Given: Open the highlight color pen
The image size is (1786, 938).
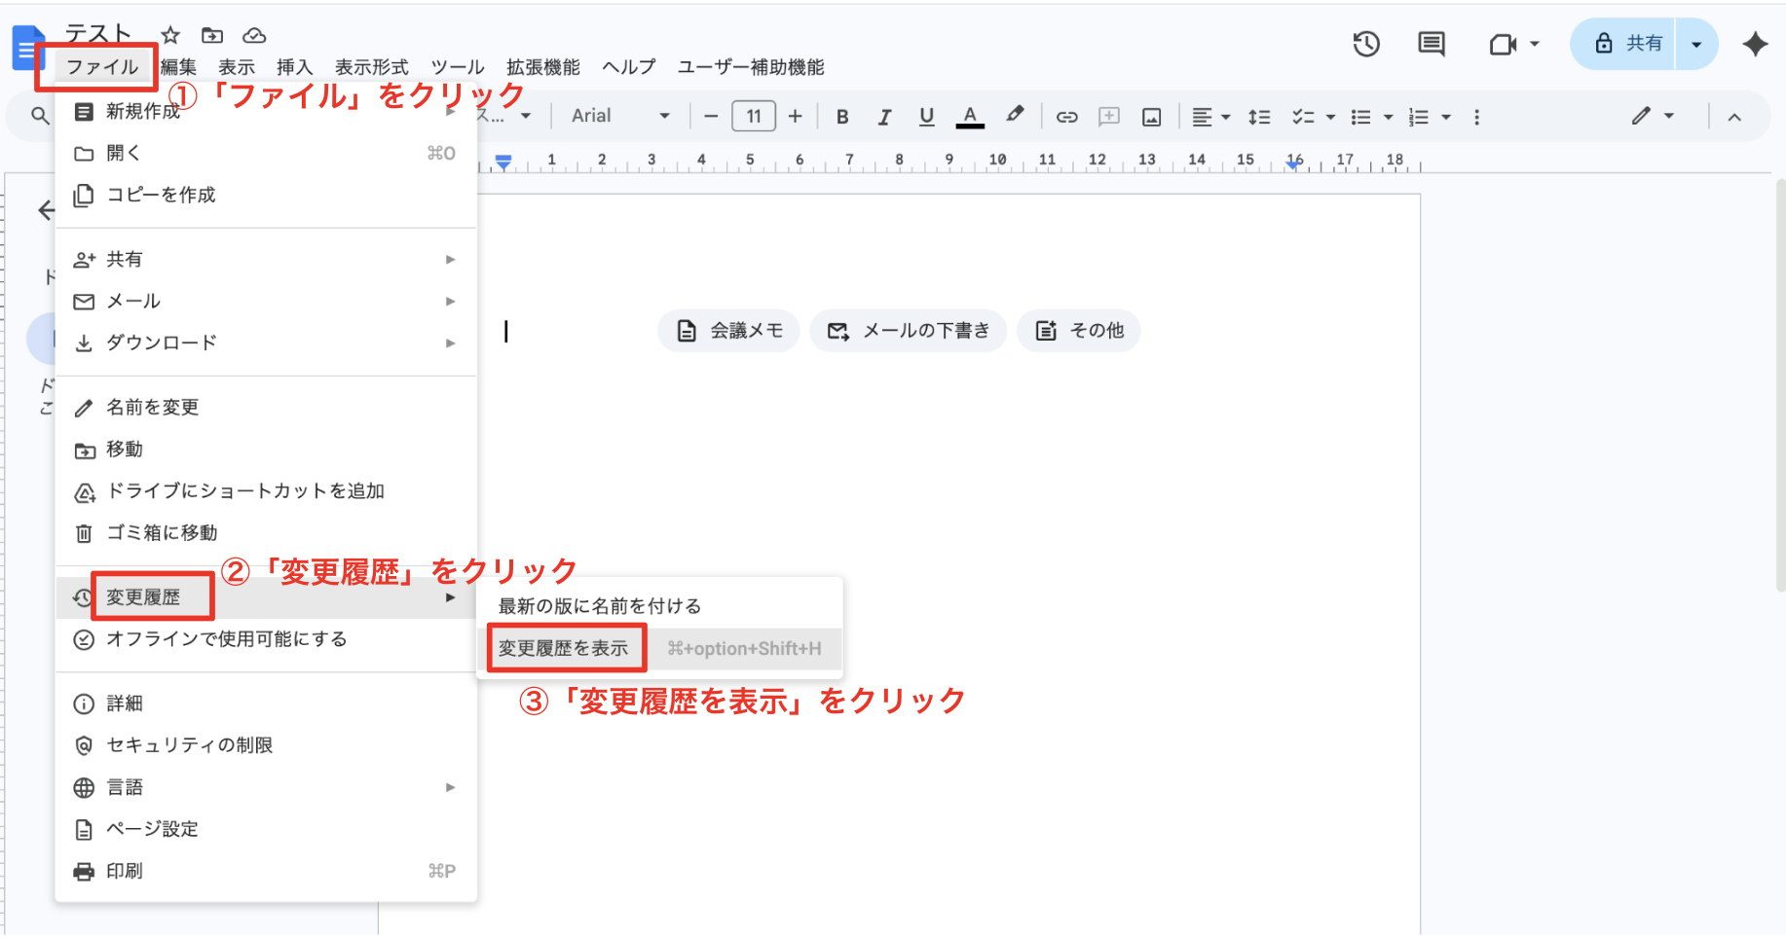Looking at the screenshot, I should click(1015, 115).
